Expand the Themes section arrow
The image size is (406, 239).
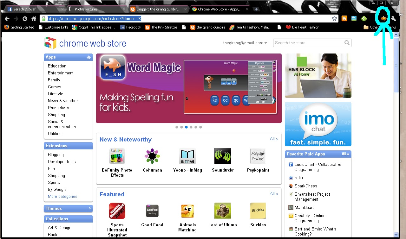coord(90,208)
